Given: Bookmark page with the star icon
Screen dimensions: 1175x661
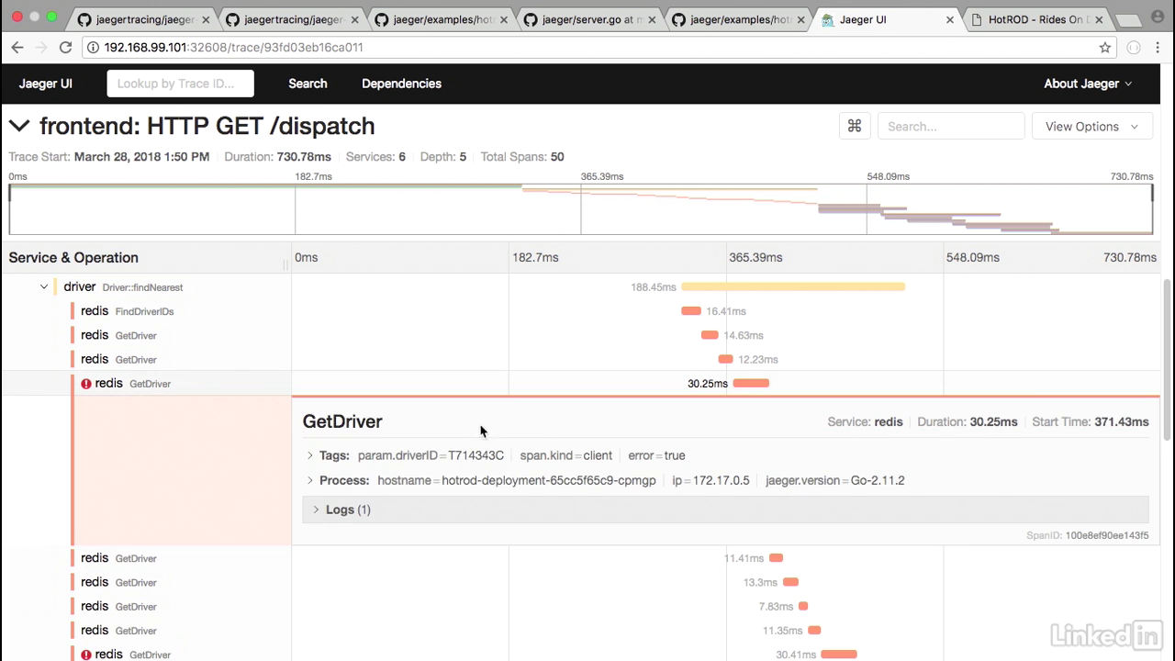Looking at the screenshot, I should tap(1105, 47).
